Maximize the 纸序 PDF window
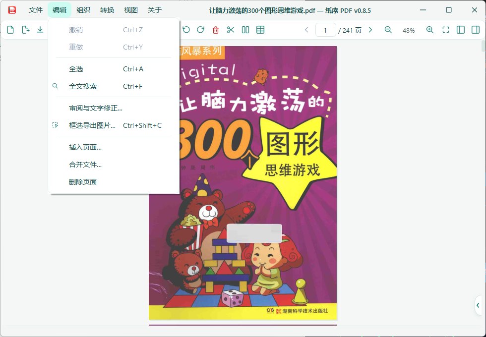The width and height of the screenshot is (486, 337). pyautogui.click(x=448, y=10)
